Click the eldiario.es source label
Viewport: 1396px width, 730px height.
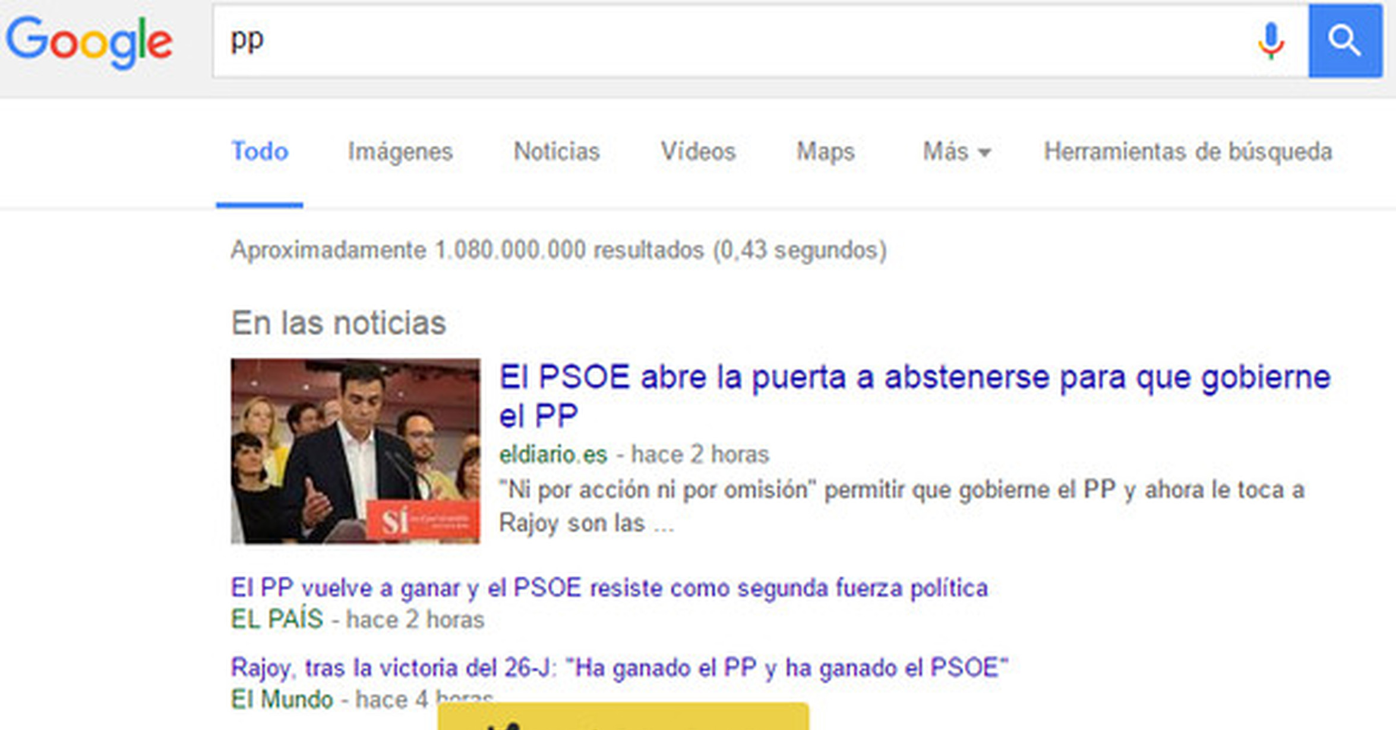point(553,455)
